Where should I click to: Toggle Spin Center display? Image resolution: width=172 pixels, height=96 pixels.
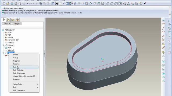pos(71,3)
